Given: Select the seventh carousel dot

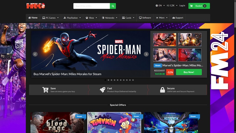Looking at the screenshot, I should pyautogui.click(x=124, y=80).
